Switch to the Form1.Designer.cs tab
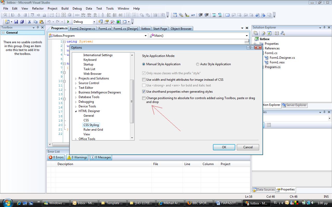This screenshot has height=207, width=332. (82, 29)
